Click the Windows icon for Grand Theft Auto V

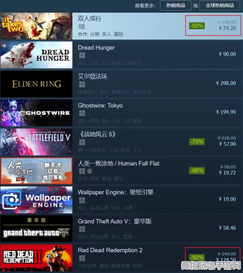82,229
